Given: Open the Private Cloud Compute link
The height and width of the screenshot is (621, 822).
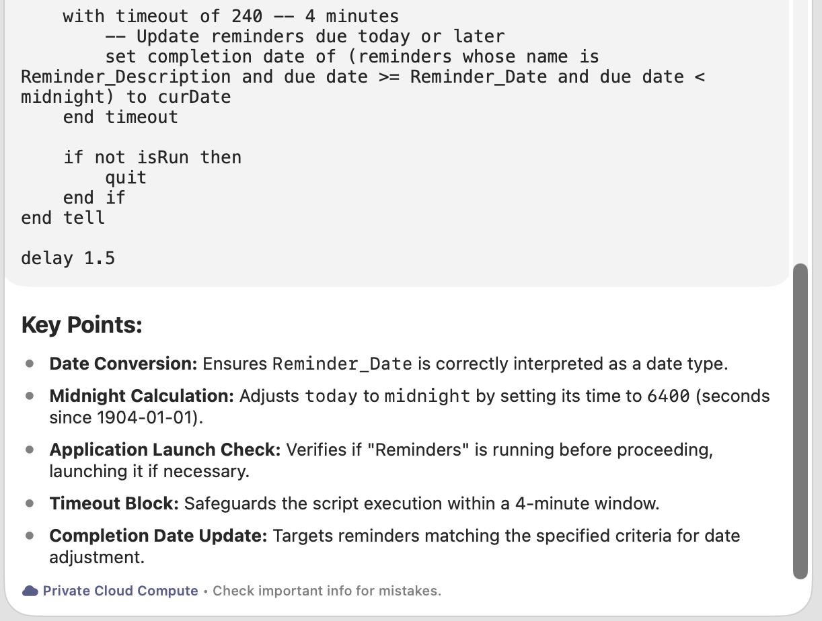Looking at the screenshot, I should [120, 591].
